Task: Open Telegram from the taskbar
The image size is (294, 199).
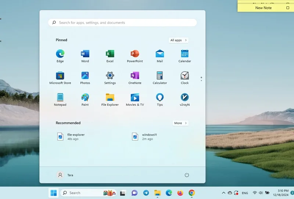Action: click(146, 193)
